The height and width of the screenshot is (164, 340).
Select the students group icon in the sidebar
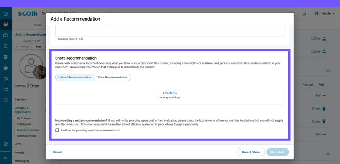point(6,25)
